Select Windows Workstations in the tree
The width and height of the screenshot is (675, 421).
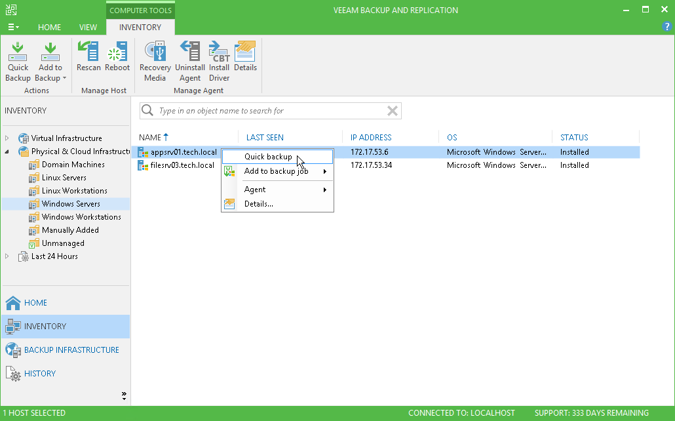pos(81,217)
